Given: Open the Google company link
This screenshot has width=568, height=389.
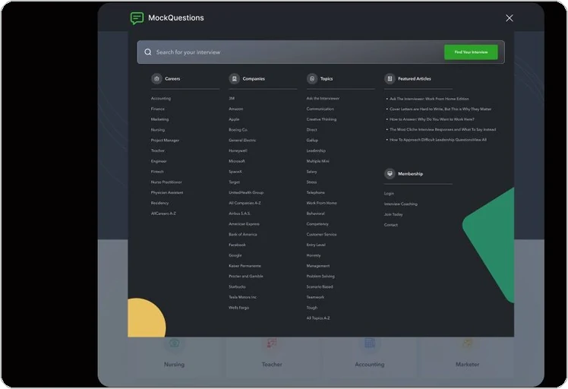Looking at the screenshot, I should (235, 255).
